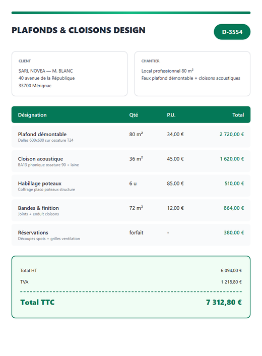Click the Total HT amount 6 094,00 €
The image size is (262, 356).
pyautogui.click(x=231, y=270)
